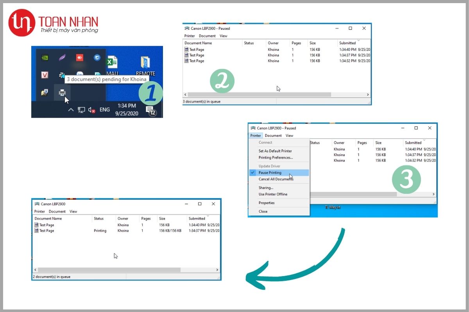Click the folder-with-info-badge tray icon

pos(45,93)
